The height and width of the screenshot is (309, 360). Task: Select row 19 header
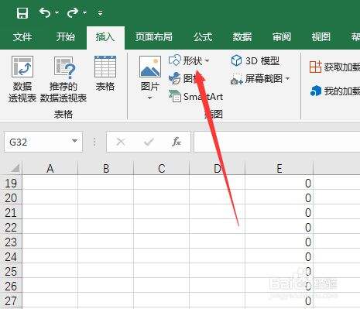[11, 184]
